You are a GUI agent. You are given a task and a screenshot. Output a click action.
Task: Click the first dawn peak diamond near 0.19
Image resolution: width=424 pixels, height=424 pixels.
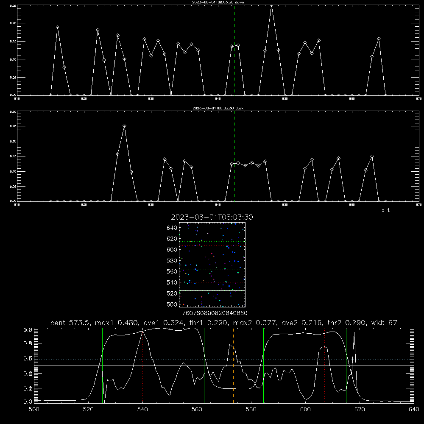click(x=57, y=27)
